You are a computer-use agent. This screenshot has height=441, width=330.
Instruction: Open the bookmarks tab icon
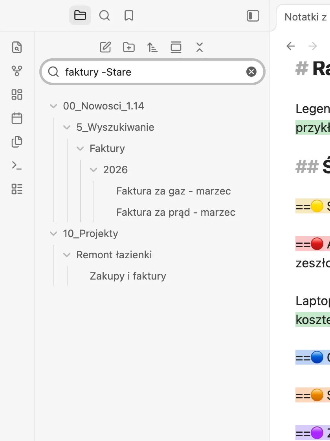pyautogui.click(x=129, y=15)
